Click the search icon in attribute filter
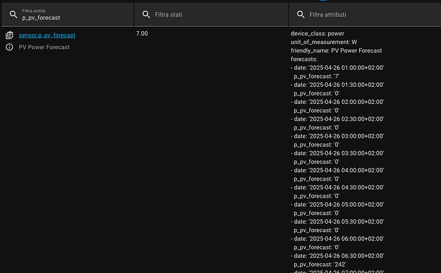 pos(301,14)
